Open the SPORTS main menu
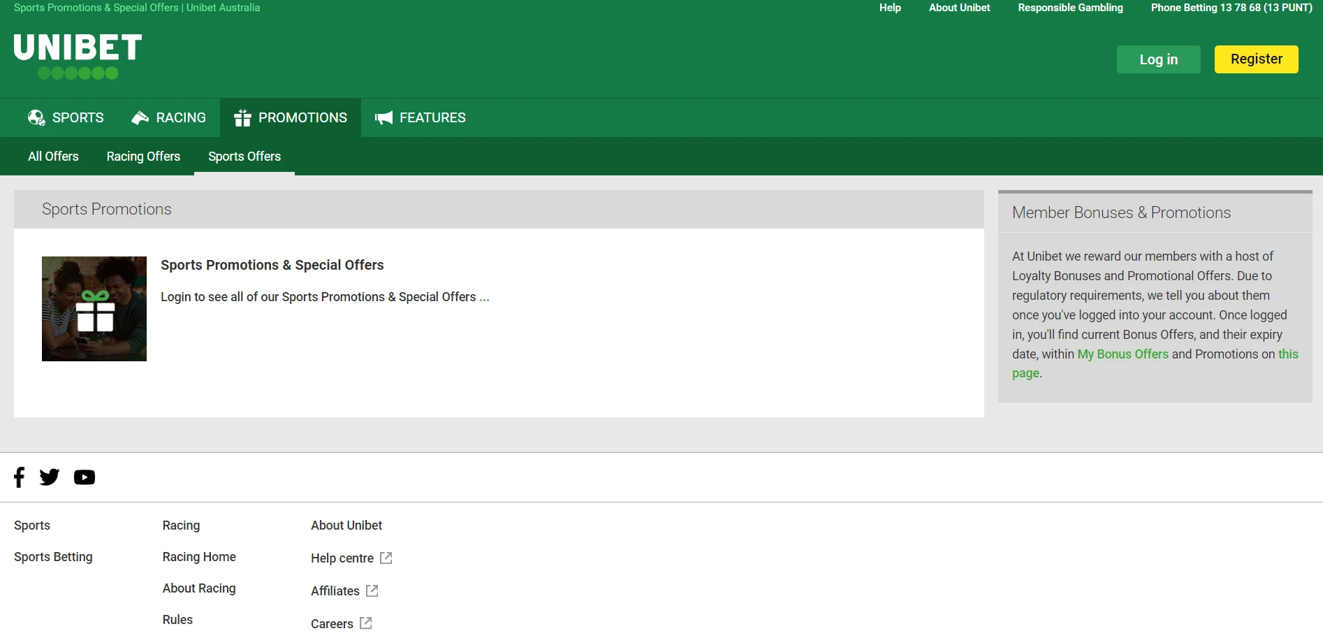The width and height of the screenshot is (1323, 638). pos(66,117)
